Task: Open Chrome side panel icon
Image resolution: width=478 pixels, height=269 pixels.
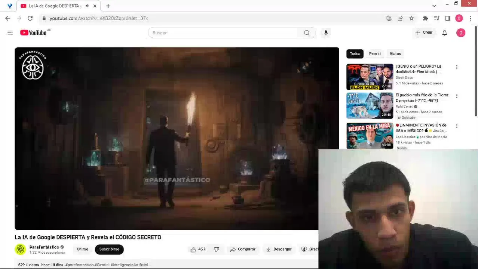Action: 448,18
